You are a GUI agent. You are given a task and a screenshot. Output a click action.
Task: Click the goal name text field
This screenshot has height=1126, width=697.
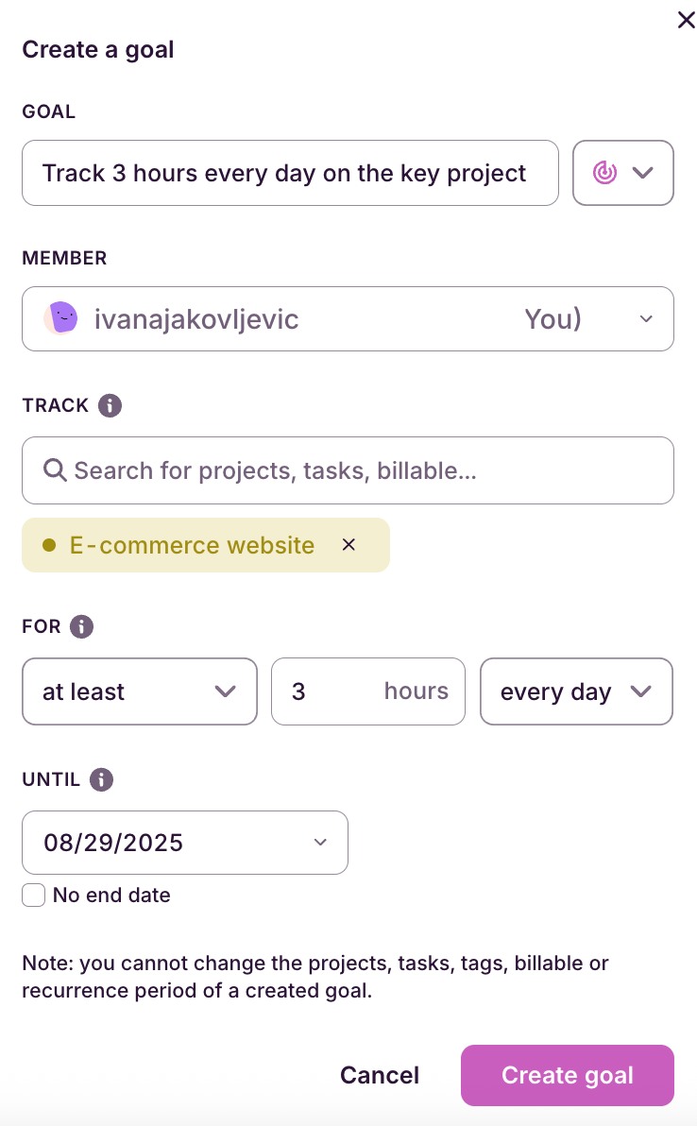click(290, 173)
